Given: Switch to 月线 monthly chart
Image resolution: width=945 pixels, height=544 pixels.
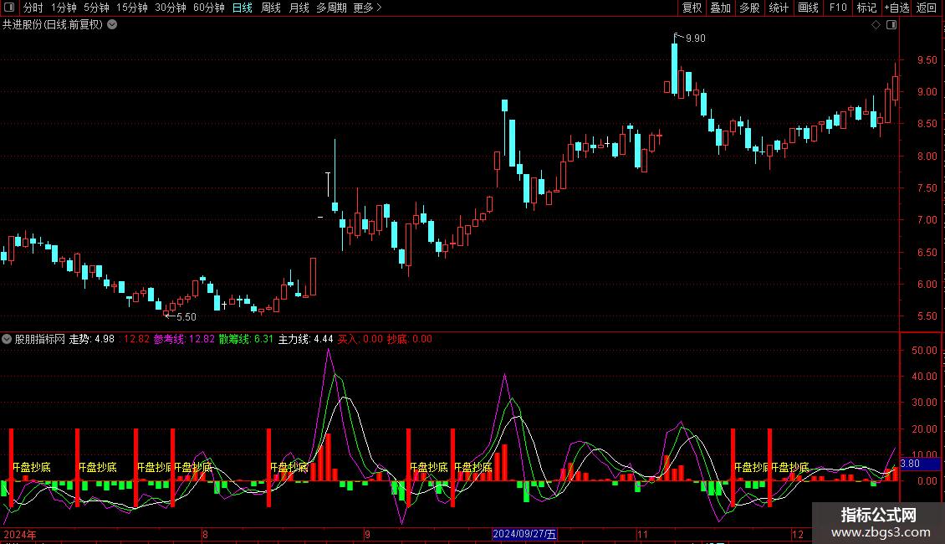Looking at the screenshot, I should (x=299, y=8).
